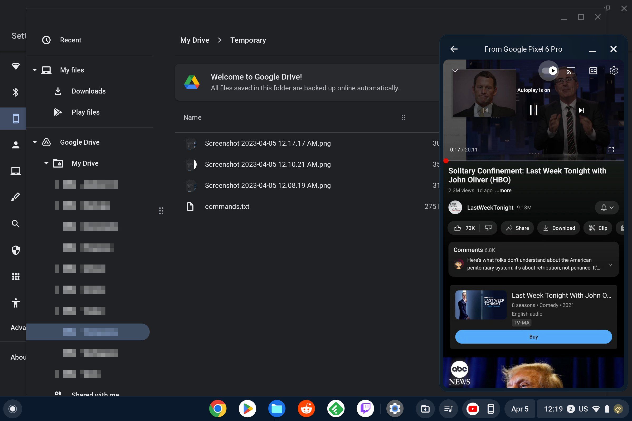Click the Cast to device icon
Viewport: 632px width, 421px height.
571,71
